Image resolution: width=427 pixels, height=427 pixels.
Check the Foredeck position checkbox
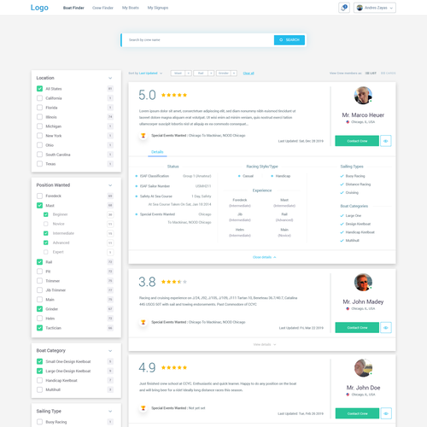click(x=39, y=196)
